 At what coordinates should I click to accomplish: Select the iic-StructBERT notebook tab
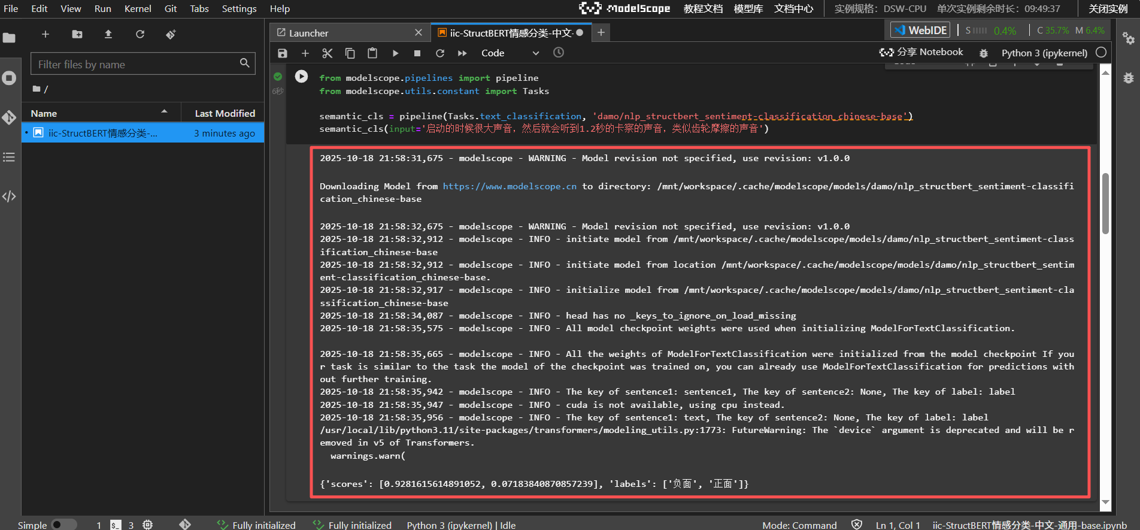[x=511, y=33]
